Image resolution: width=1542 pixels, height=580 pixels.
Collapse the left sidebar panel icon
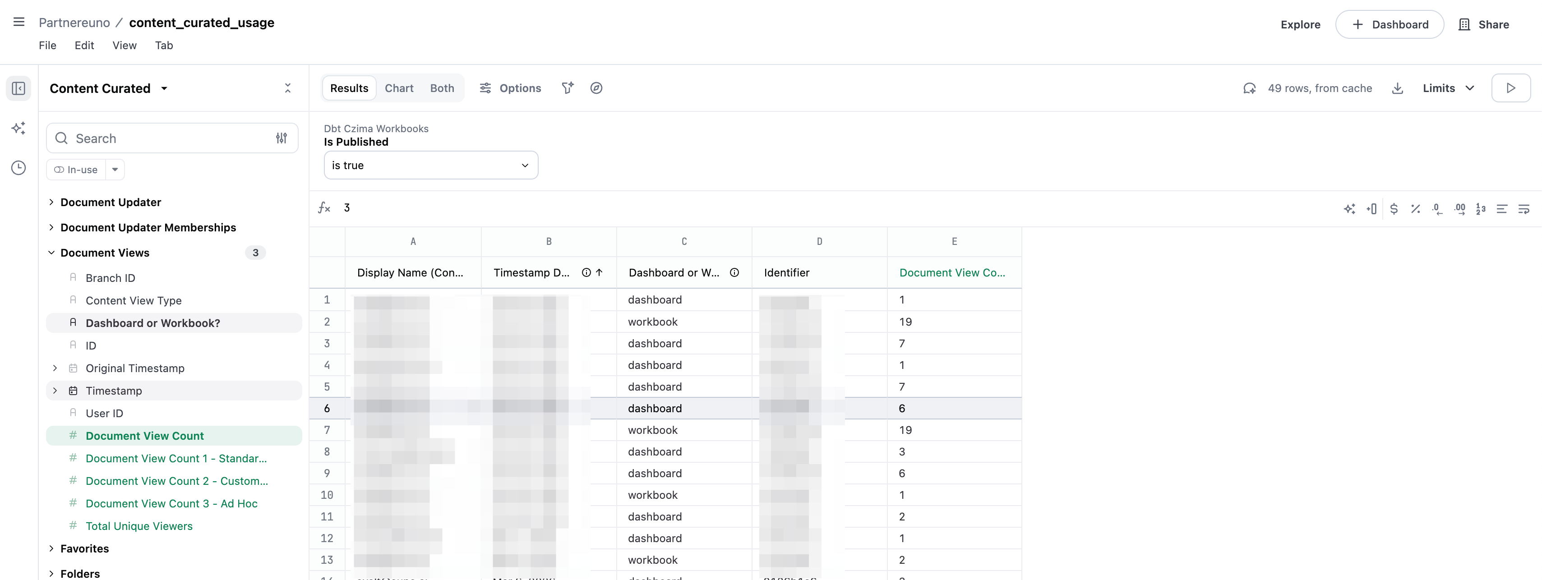tap(18, 88)
